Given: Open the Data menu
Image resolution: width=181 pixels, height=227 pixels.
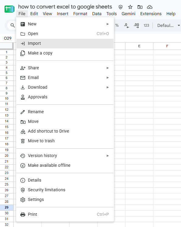Looking at the screenshot, I should pyautogui.click(x=97, y=14).
